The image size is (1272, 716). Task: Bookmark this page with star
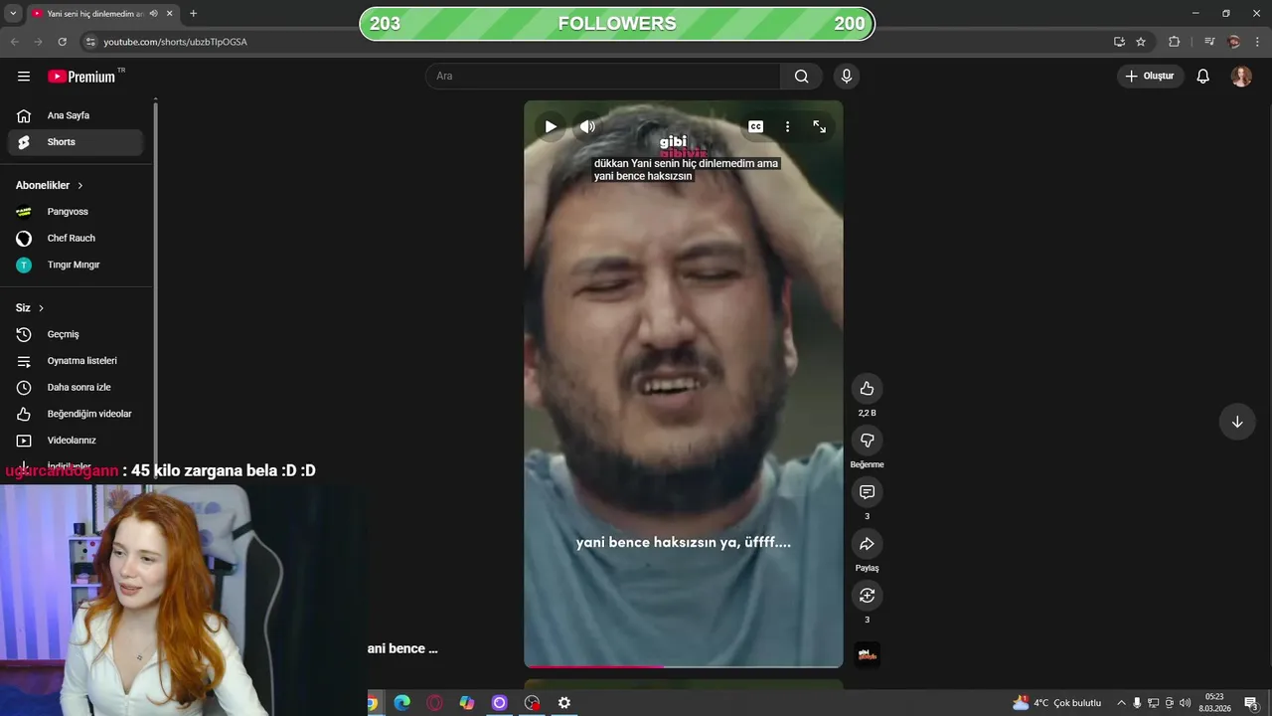1141,42
